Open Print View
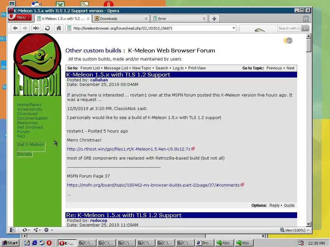The height and width of the screenshot is (247, 330). [197, 68]
